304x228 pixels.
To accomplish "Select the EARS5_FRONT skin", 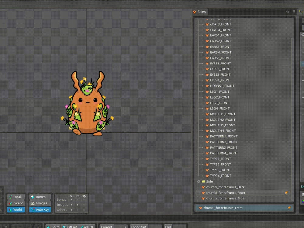I will coord(221,58).
